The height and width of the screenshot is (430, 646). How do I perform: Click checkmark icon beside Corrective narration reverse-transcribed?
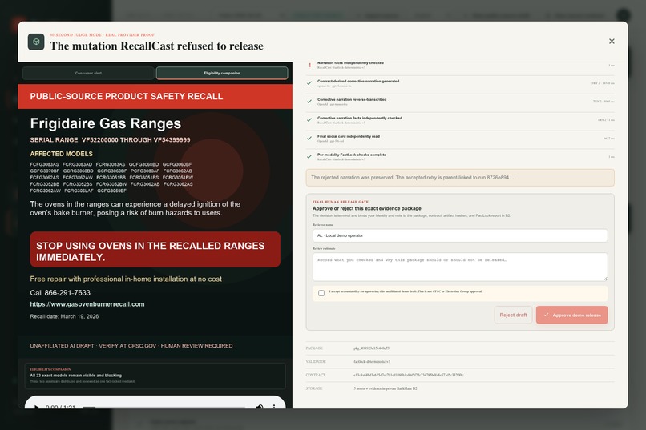pos(309,101)
